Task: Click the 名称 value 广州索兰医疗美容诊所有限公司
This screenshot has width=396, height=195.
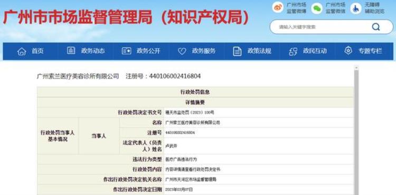Action: pyautogui.click(x=192, y=123)
